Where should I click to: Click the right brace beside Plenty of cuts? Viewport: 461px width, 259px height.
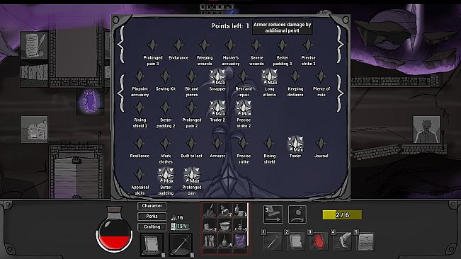(340, 93)
